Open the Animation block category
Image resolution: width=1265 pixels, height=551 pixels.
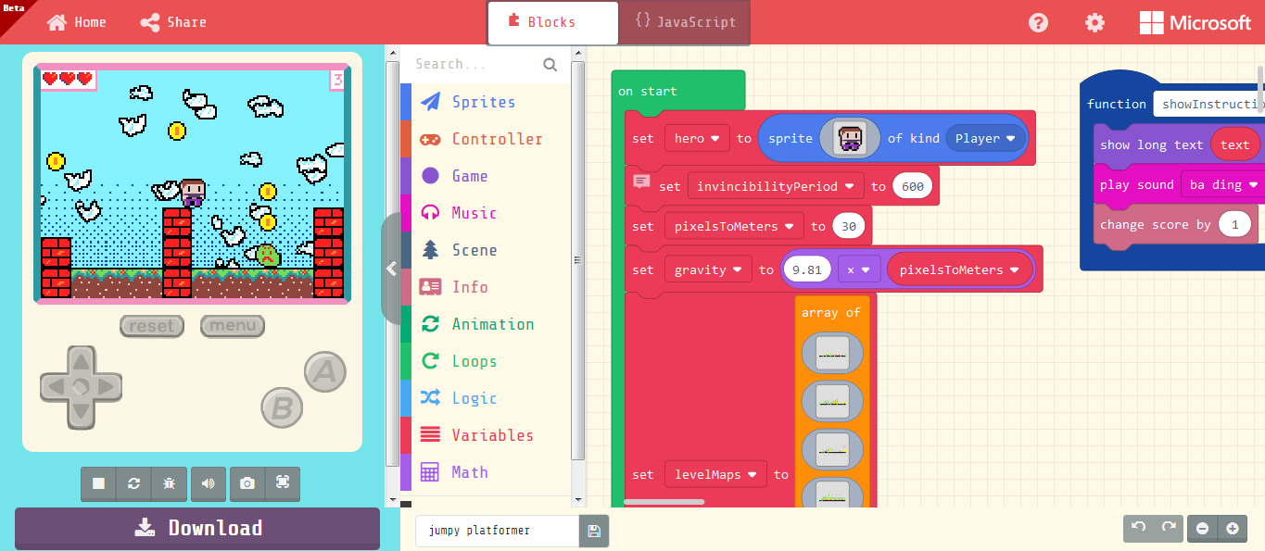[485, 324]
